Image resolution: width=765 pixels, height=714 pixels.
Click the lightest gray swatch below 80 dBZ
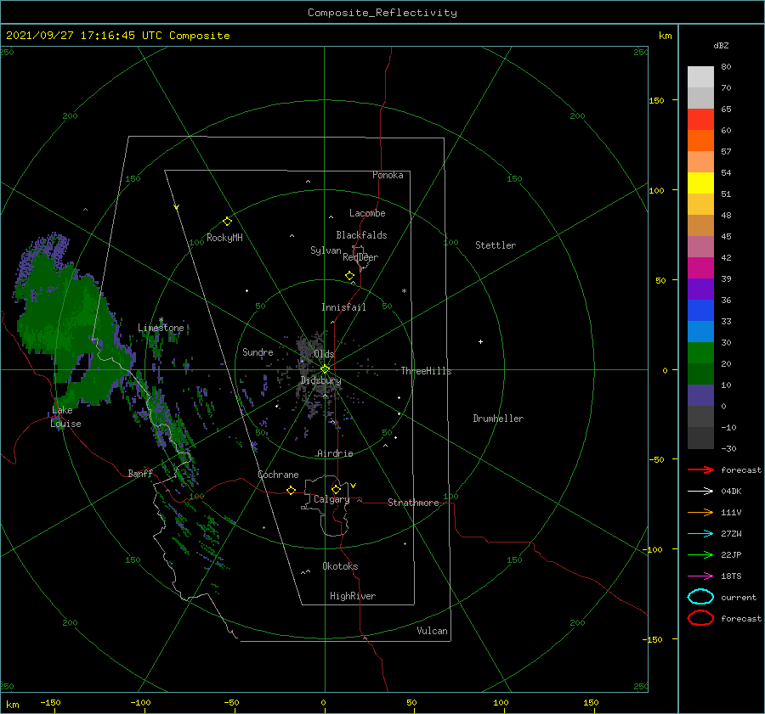pos(700,77)
